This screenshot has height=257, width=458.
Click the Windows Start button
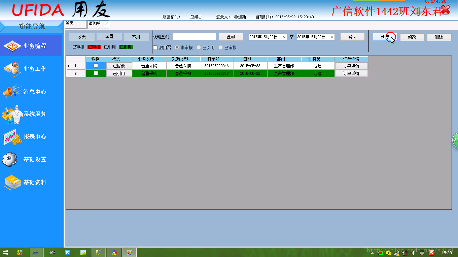click(x=6, y=252)
